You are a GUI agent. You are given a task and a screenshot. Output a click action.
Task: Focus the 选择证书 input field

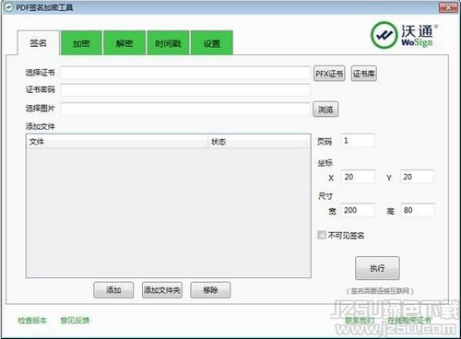tap(185, 73)
